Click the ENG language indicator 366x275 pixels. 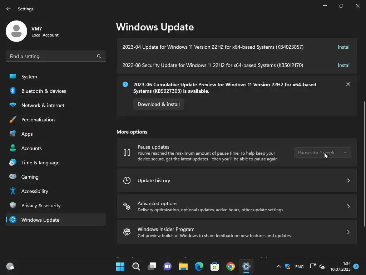coord(299,266)
